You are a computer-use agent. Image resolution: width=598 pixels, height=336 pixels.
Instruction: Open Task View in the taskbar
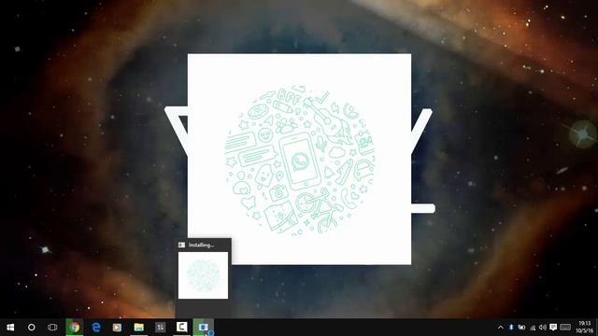tap(52, 328)
